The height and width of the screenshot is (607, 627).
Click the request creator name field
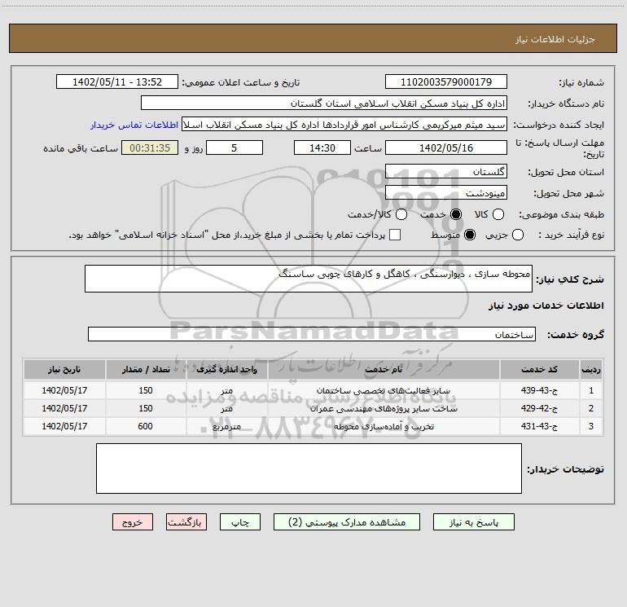click(x=344, y=124)
